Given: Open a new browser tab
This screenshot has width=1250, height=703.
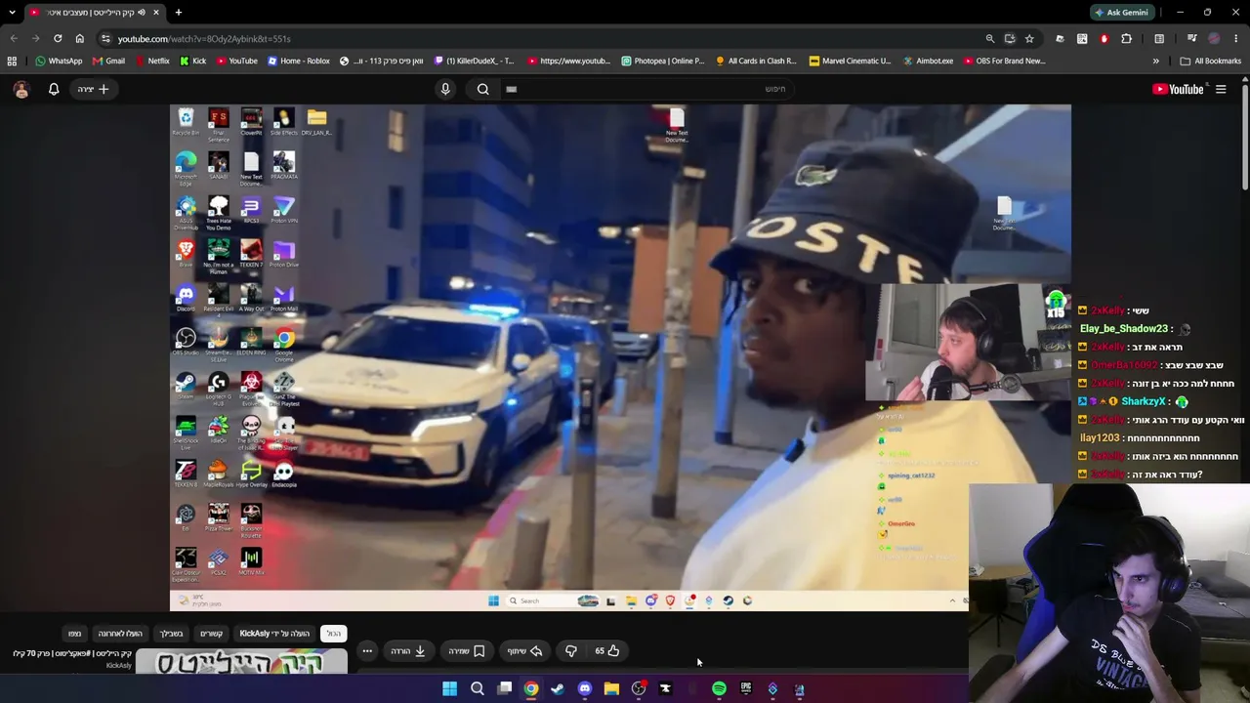Looking at the screenshot, I should (179, 12).
